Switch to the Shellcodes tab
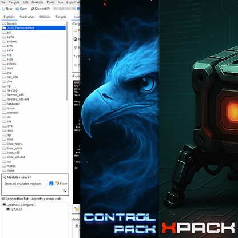The image size is (238, 238). pos(27,17)
